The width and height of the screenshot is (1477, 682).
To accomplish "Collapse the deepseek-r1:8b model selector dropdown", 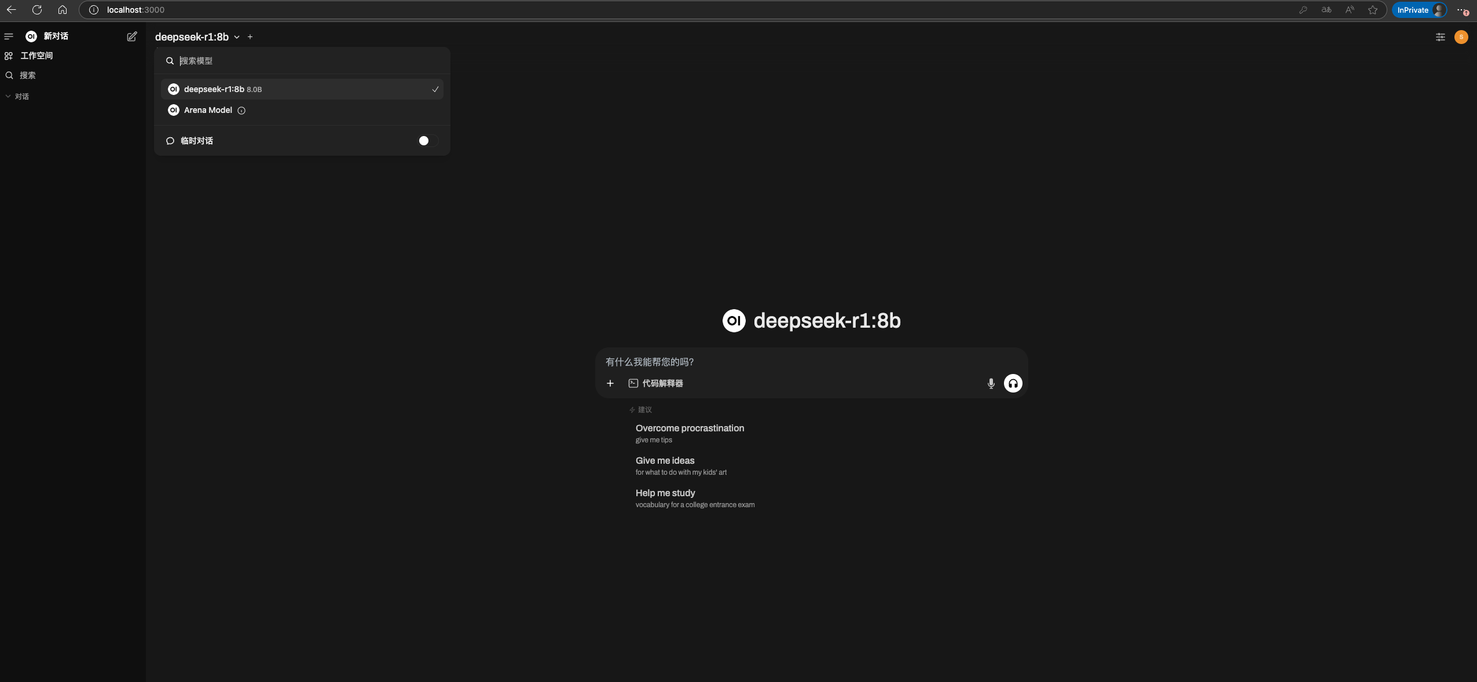I will coord(197,37).
